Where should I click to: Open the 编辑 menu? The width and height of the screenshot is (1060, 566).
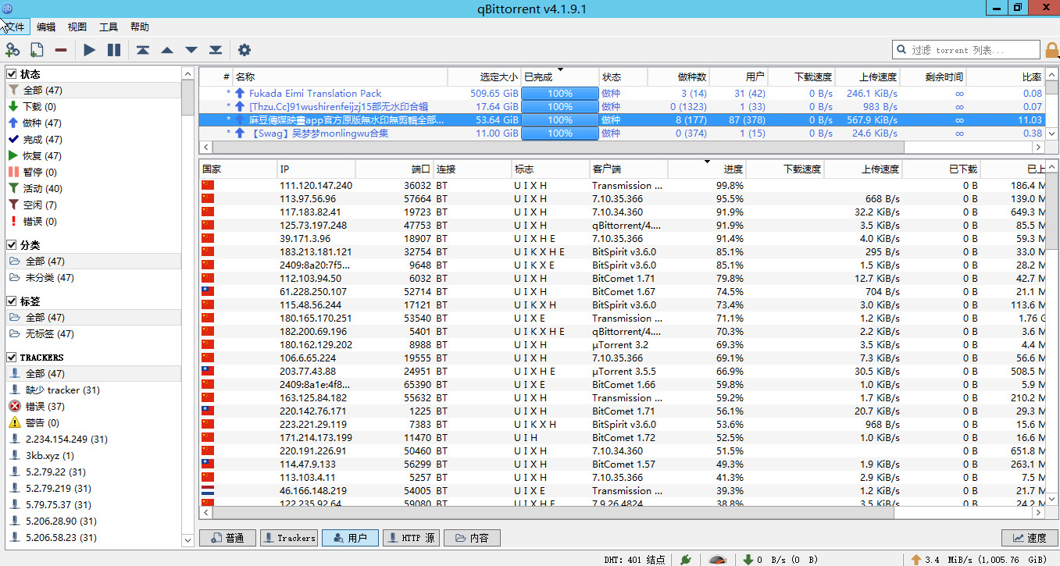tap(46, 27)
